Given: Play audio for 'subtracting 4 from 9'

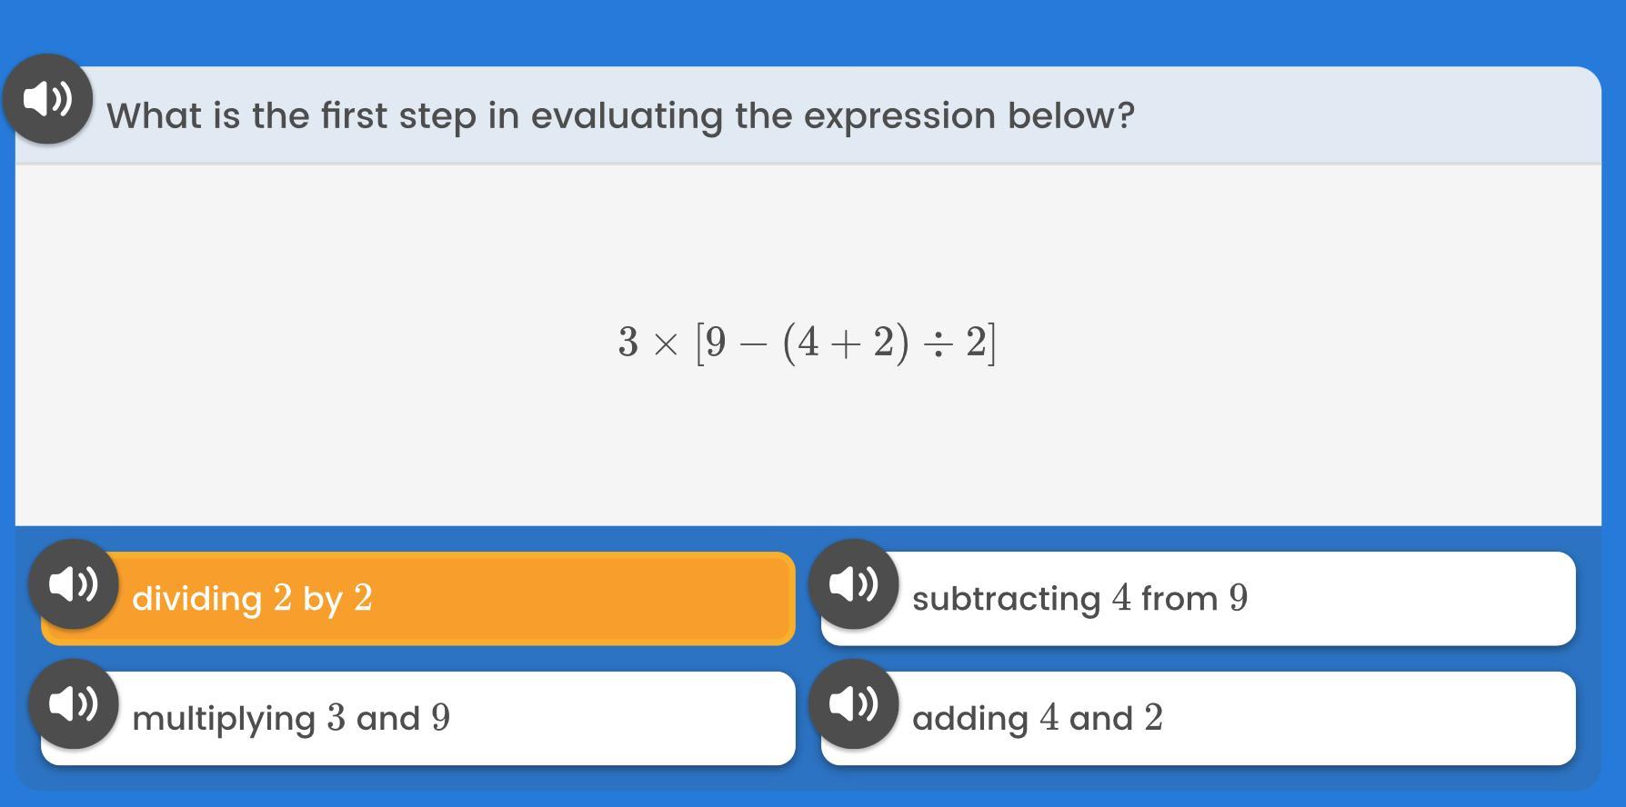Looking at the screenshot, I should (x=853, y=584).
